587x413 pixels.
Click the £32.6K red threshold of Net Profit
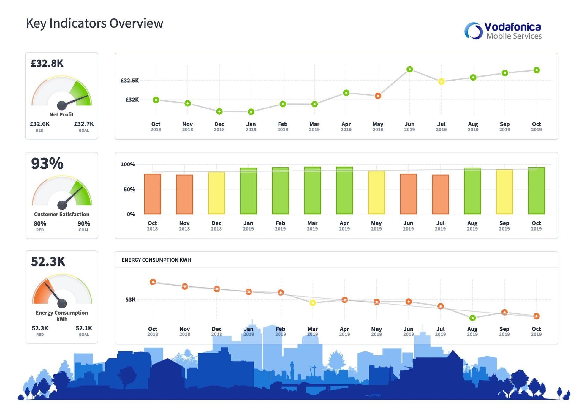point(40,124)
